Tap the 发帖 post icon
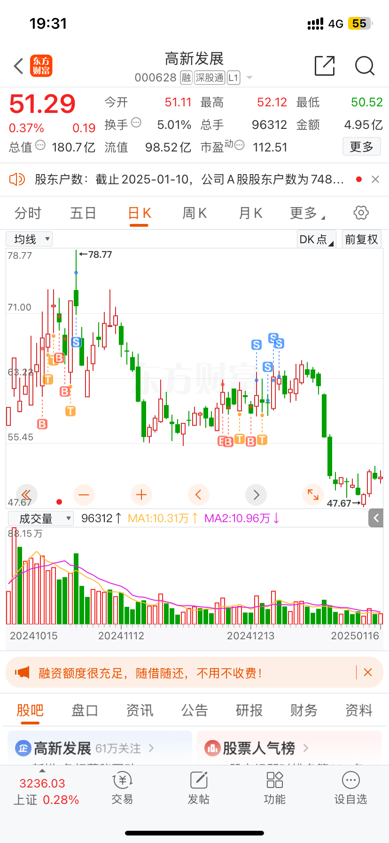 [199, 788]
